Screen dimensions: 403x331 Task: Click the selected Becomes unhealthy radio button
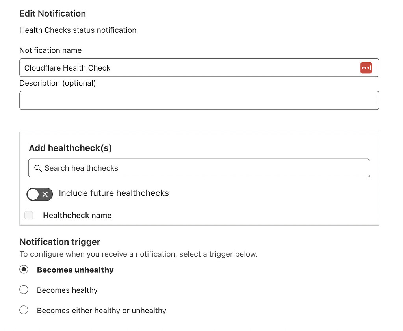pyautogui.click(x=24, y=269)
